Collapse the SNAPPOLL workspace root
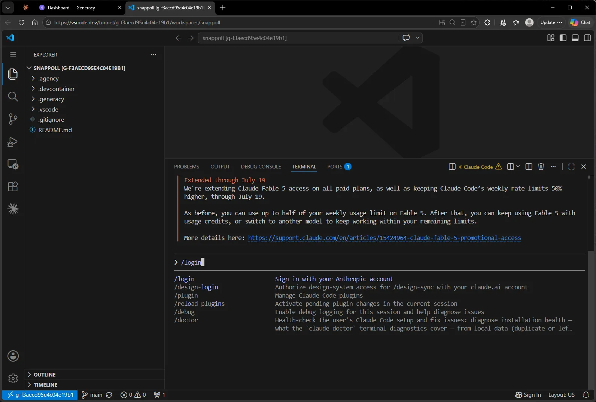The width and height of the screenshot is (596, 402). tap(94, 68)
